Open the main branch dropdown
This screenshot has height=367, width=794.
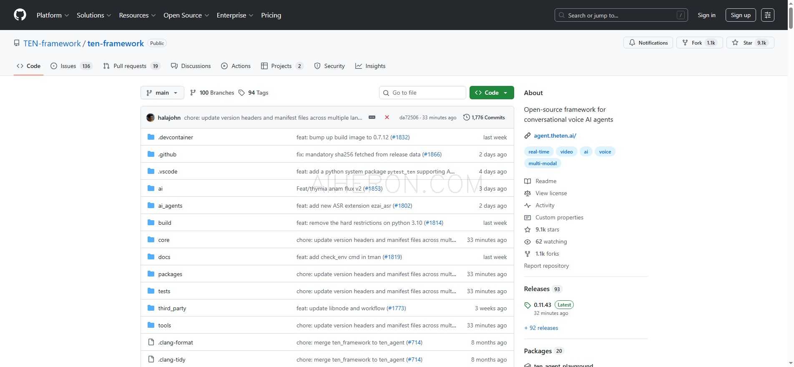(162, 93)
